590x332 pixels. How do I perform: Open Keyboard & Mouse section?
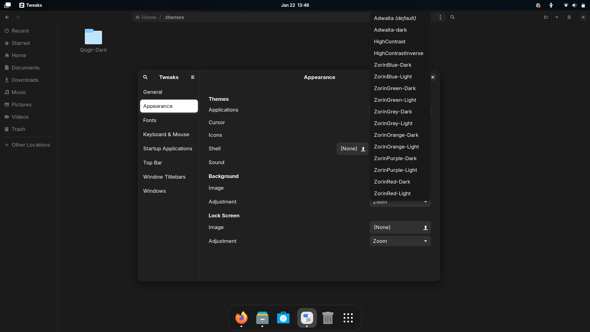tap(169, 134)
